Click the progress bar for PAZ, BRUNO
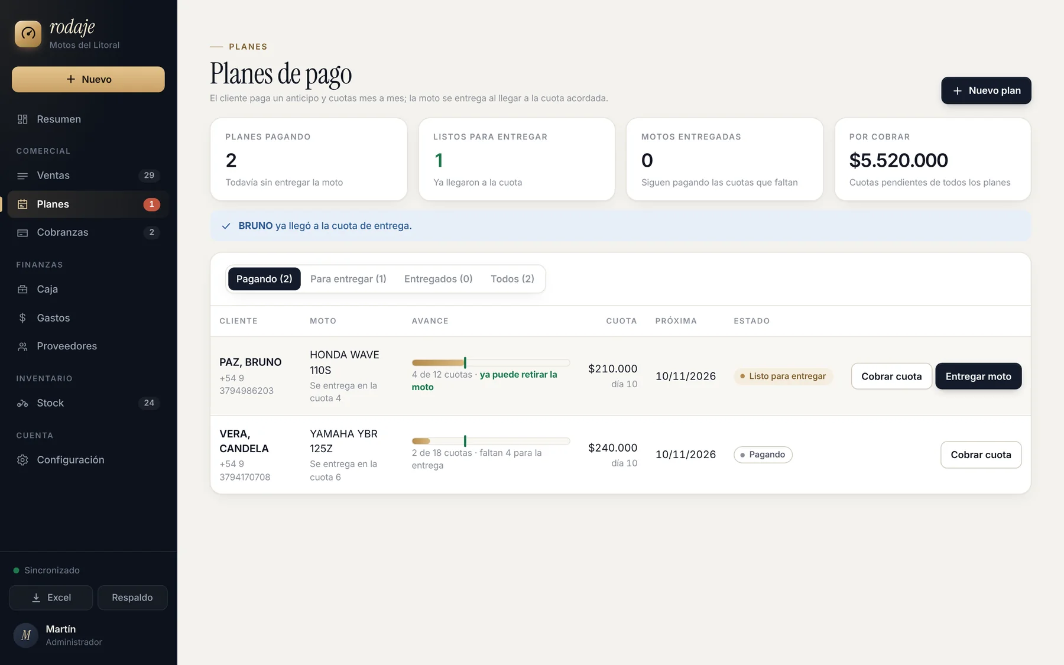 [491, 362]
